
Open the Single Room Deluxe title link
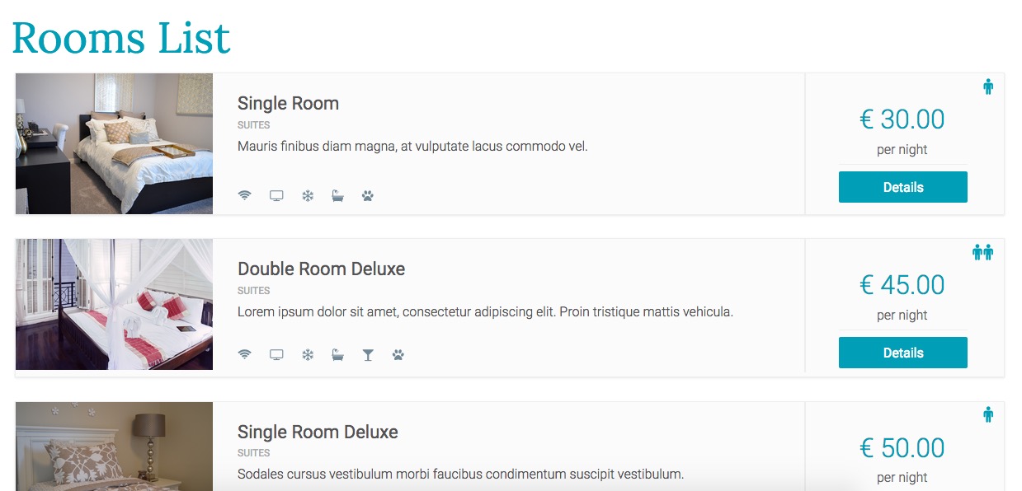pos(318,432)
